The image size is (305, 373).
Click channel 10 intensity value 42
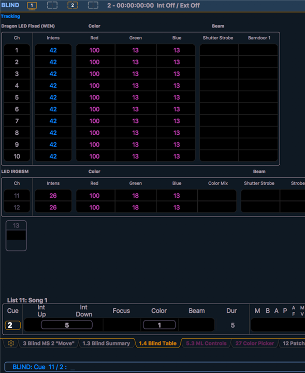pyautogui.click(x=53, y=156)
